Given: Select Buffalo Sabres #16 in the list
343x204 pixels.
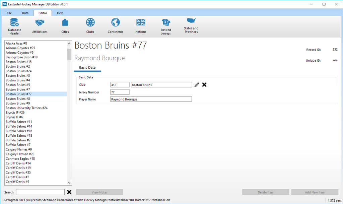Looking at the screenshot, I should pos(36,131).
